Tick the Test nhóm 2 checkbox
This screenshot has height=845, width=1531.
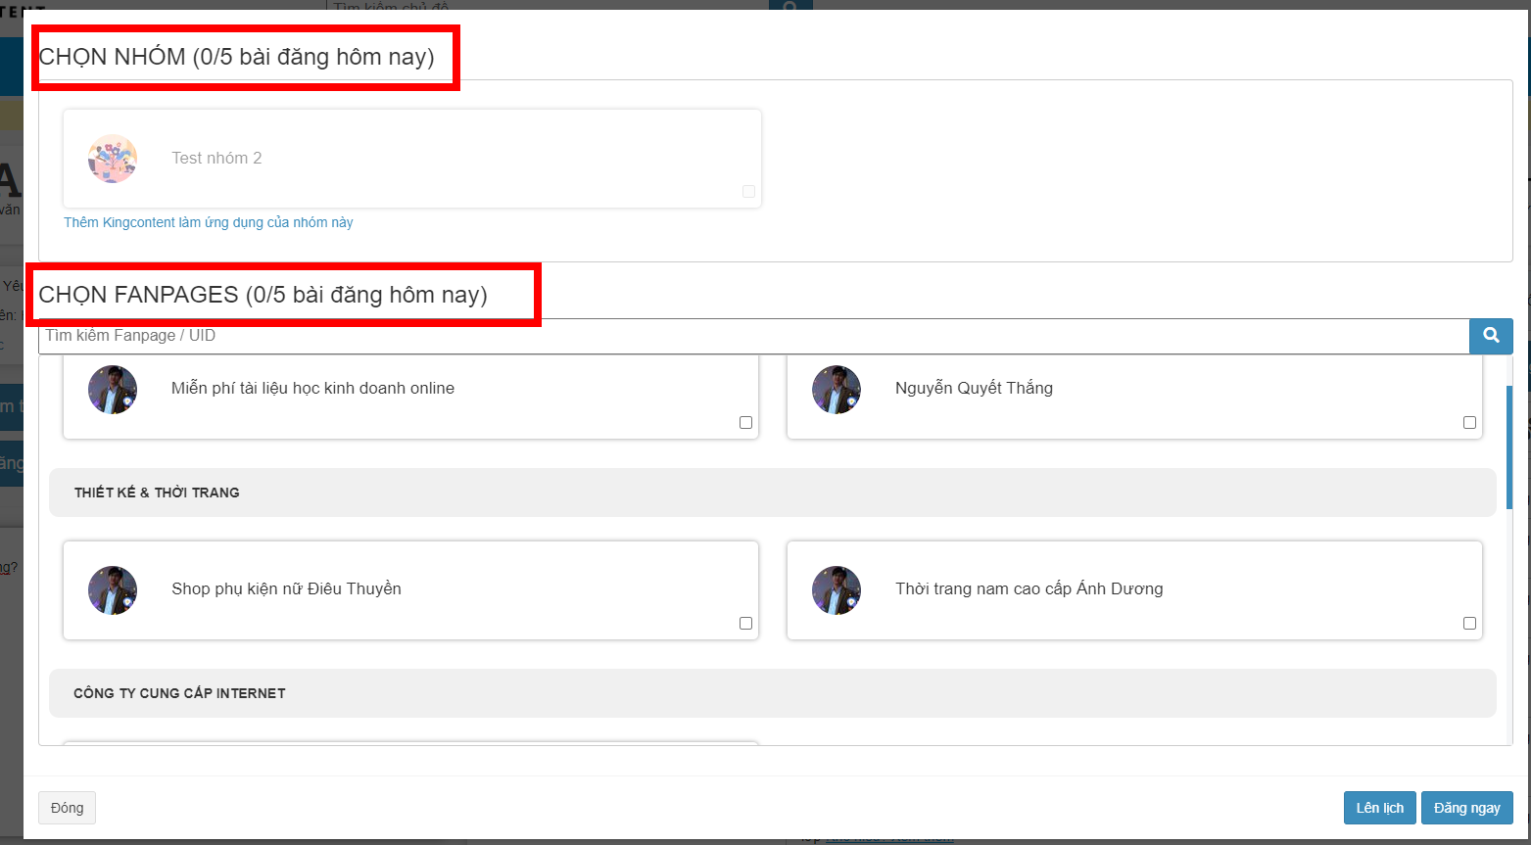[748, 192]
